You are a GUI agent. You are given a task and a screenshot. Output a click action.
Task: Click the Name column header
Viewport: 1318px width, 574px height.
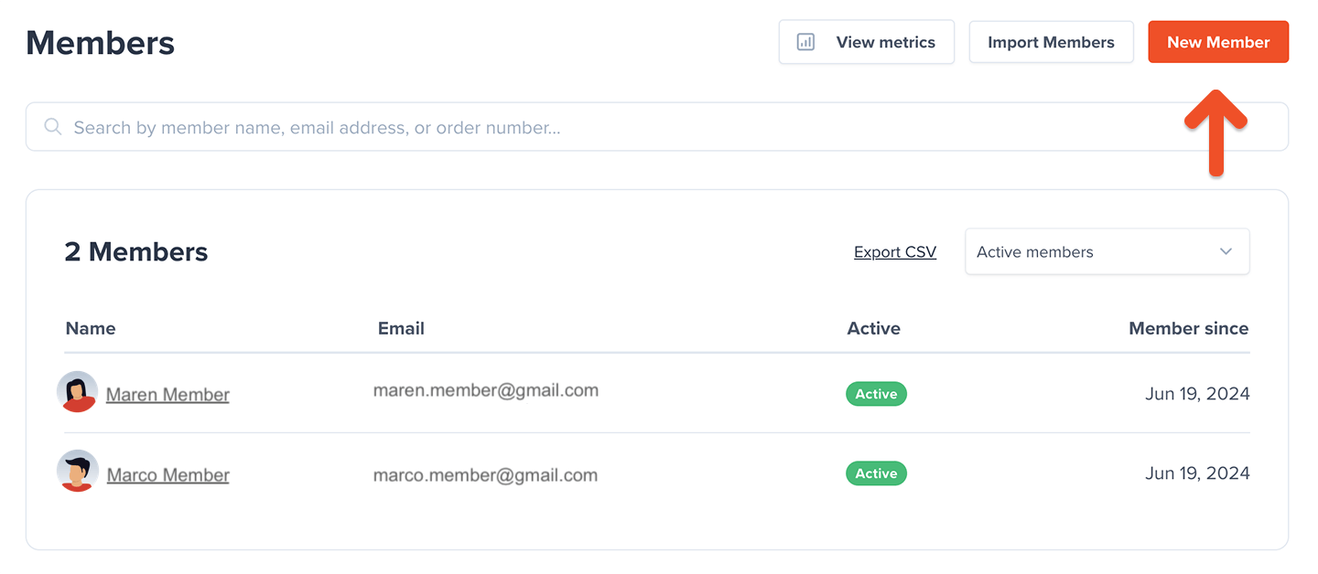[91, 328]
